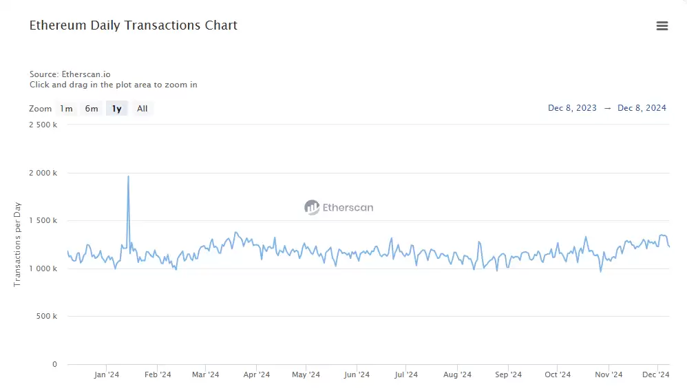
Task: Click the Apr '24 x-axis label
Action: [256, 374]
